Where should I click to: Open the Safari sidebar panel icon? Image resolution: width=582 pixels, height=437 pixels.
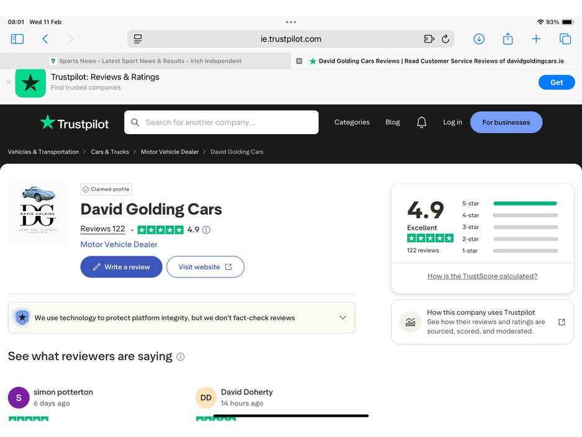pyautogui.click(x=17, y=39)
